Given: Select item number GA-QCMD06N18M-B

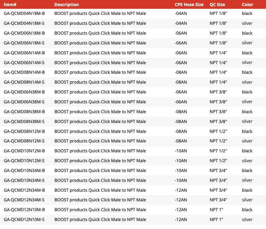Looking at the screenshot, I should (24, 33).
